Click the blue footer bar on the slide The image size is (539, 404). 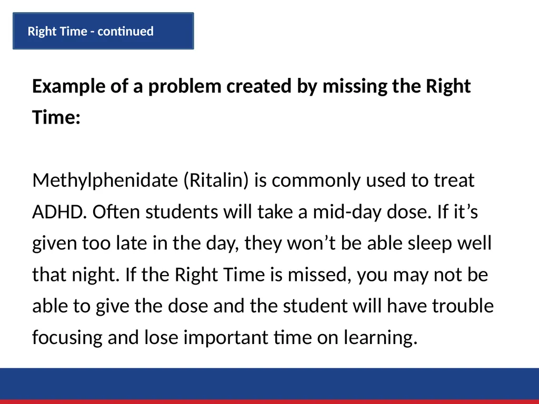tap(269, 383)
